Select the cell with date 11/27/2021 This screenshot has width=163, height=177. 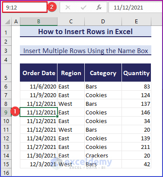[x=38, y=147]
